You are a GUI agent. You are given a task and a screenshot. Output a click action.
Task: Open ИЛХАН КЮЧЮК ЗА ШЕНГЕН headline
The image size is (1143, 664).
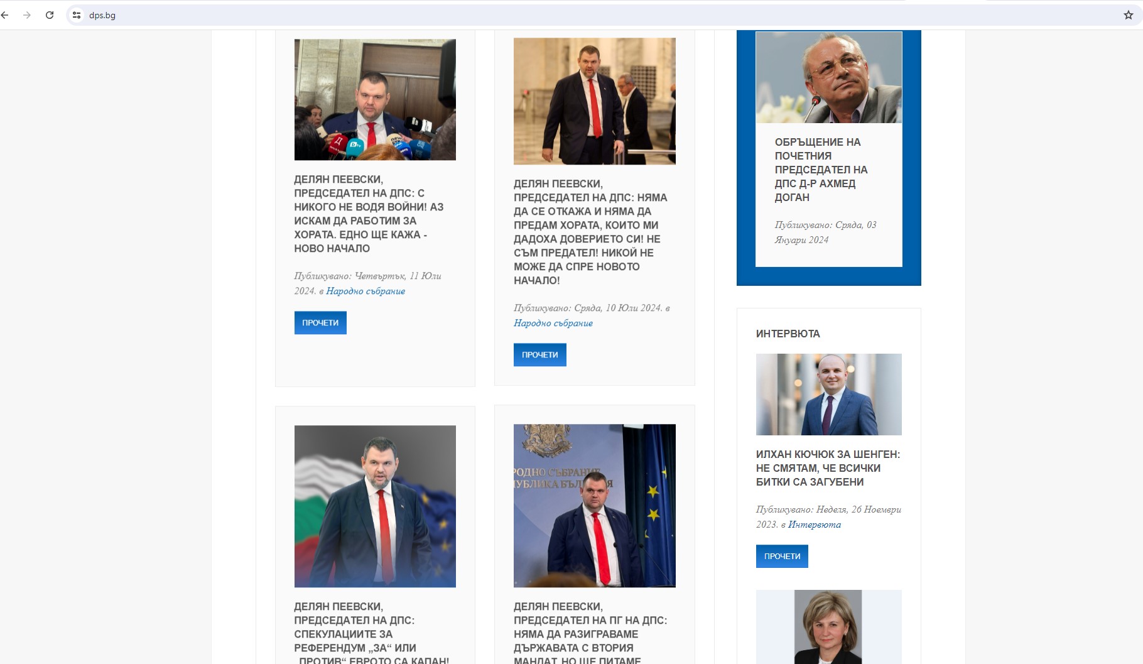click(x=828, y=468)
